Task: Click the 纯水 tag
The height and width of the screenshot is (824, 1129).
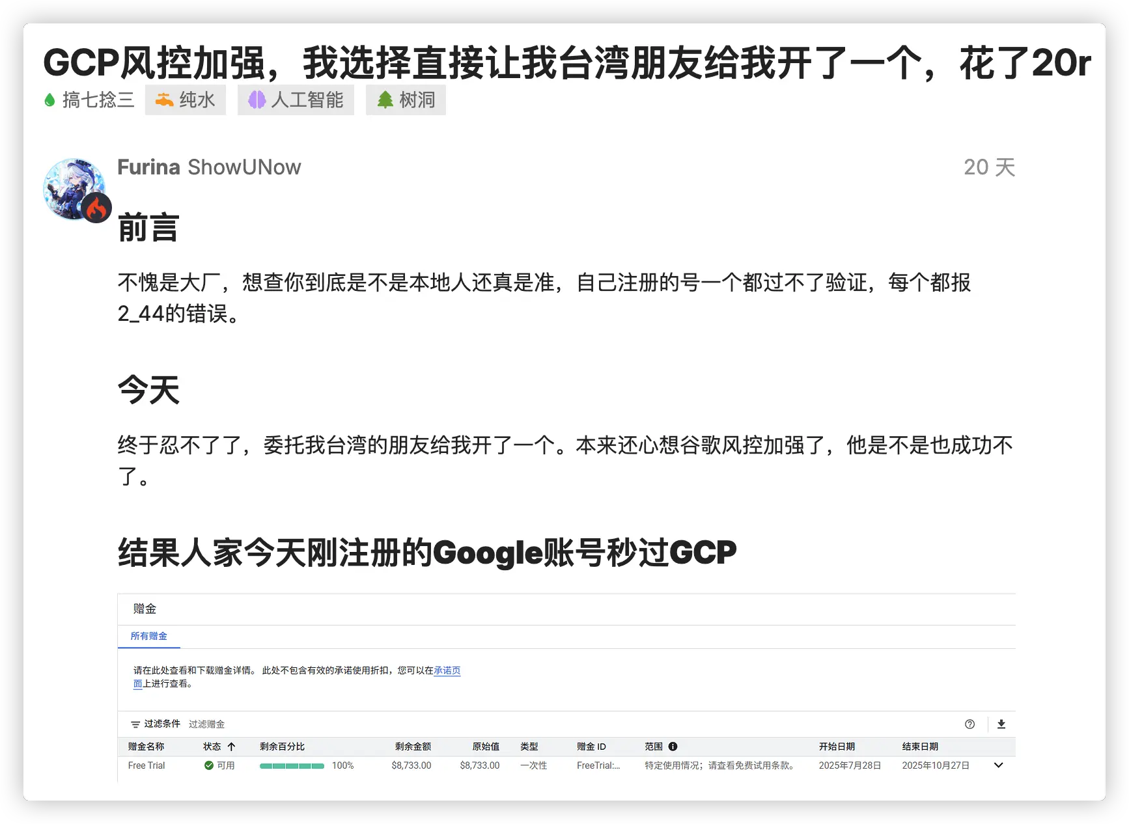Action: (x=186, y=100)
